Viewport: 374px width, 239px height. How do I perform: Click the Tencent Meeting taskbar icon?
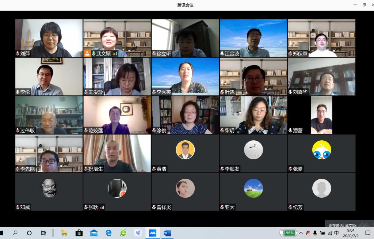[x=153, y=233]
